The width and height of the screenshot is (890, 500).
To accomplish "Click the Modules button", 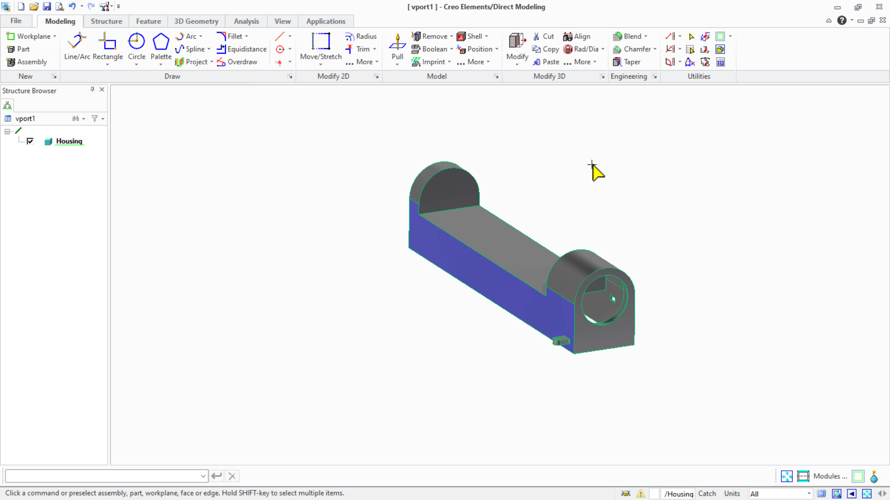I will [830, 476].
